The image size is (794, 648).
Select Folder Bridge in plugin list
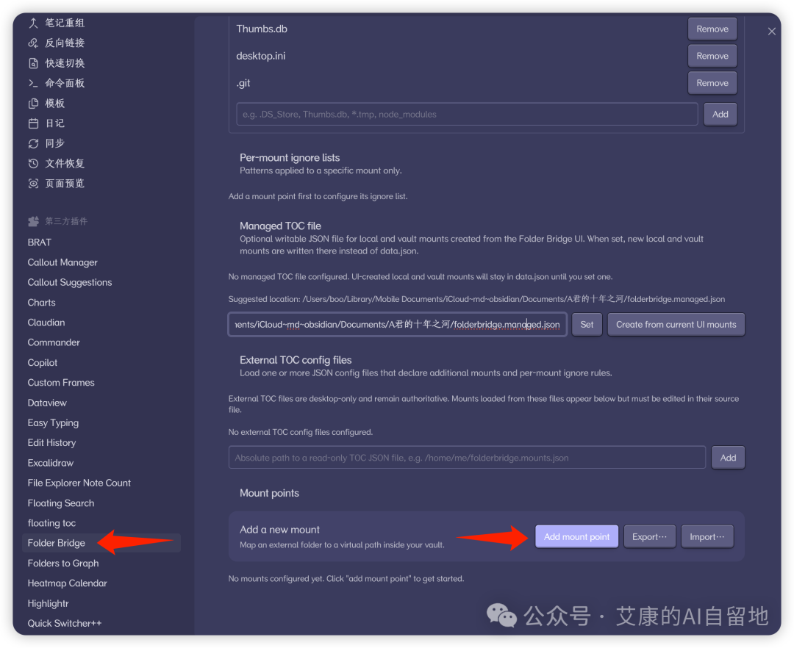tap(101, 543)
